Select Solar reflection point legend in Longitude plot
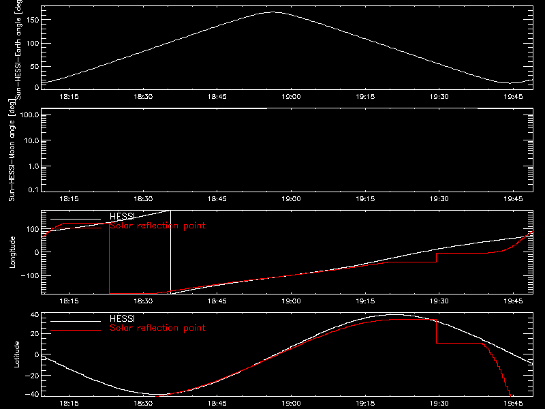This screenshot has height=409, width=545. pyautogui.click(x=157, y=226)
